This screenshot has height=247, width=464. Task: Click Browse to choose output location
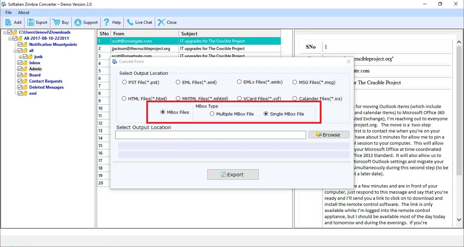[329, 135]
